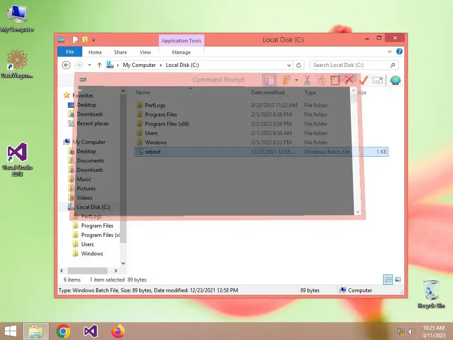Refresh the Local Disk (C:) view
The image size is (453, 340).
pyautogui.click(x=299, y=66)
